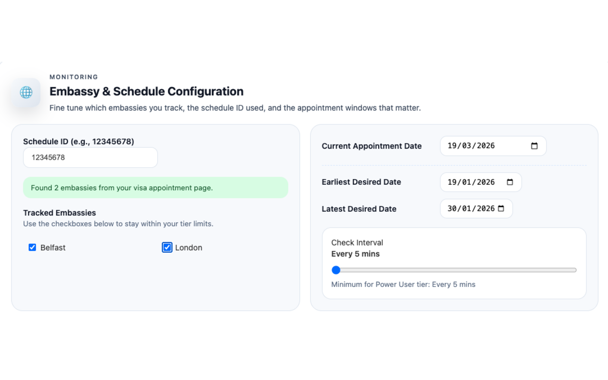Disable tracking for the London embassy
Viewport: 608px width, 380px height.
point(167,247)
